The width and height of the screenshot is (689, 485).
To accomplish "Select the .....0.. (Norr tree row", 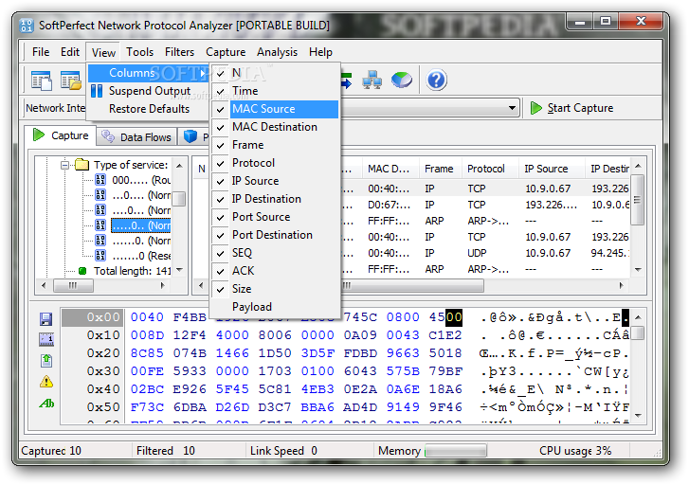I will [140, 225].
